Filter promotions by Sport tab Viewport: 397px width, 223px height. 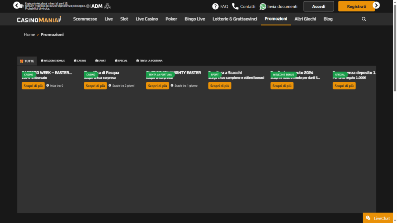tap(100, 61)
